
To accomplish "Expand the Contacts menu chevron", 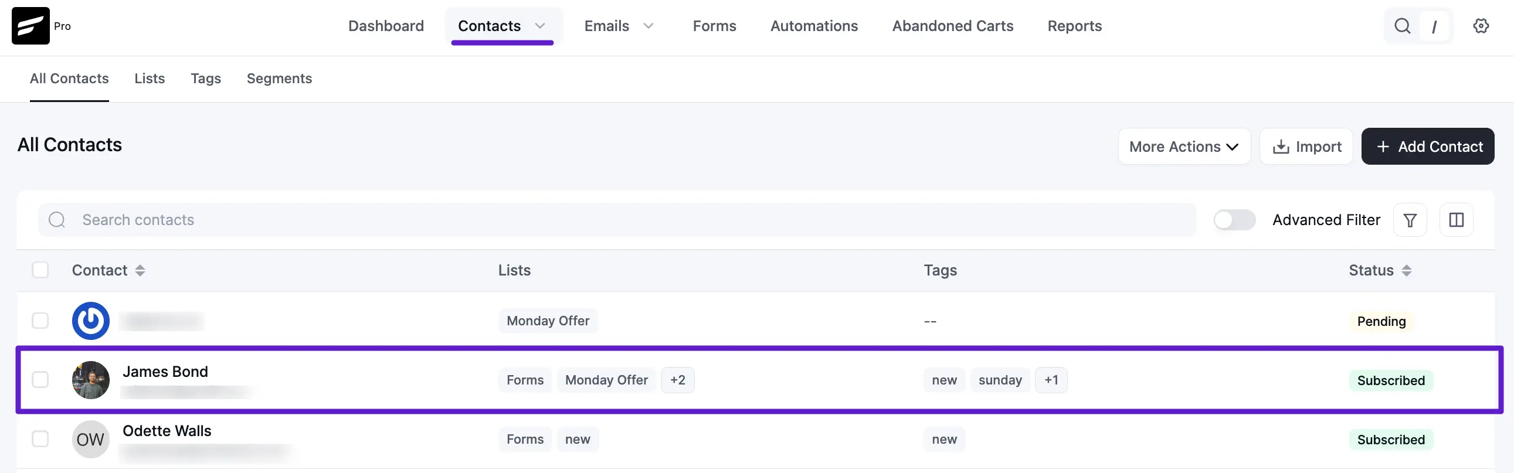I will (539, 26).
